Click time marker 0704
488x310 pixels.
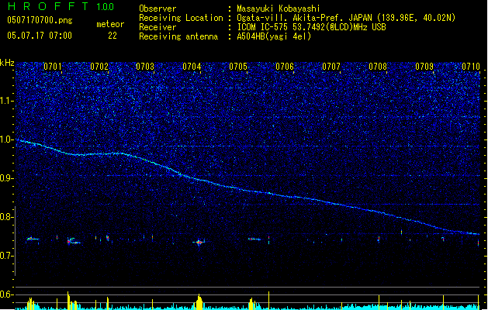pyautogui.click(x=192, y=67)
